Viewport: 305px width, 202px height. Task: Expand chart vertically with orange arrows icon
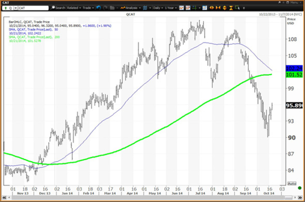(x=224, y=8)
